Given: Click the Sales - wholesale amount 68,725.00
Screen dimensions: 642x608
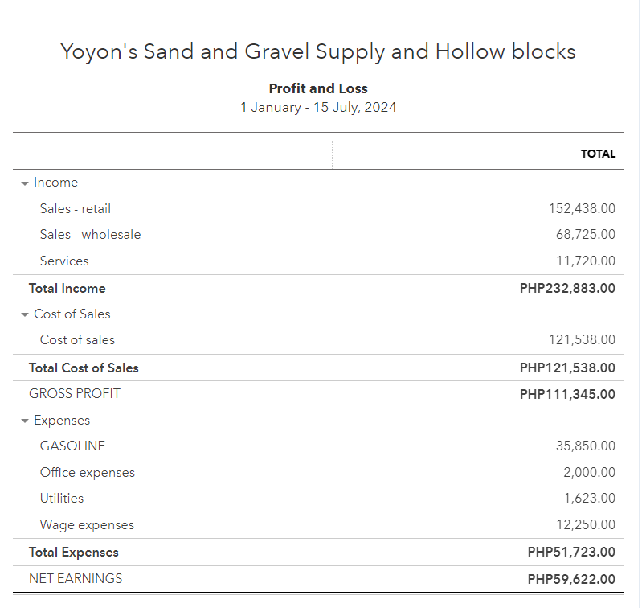Looking at the screenshot, I should pos(585,235).
